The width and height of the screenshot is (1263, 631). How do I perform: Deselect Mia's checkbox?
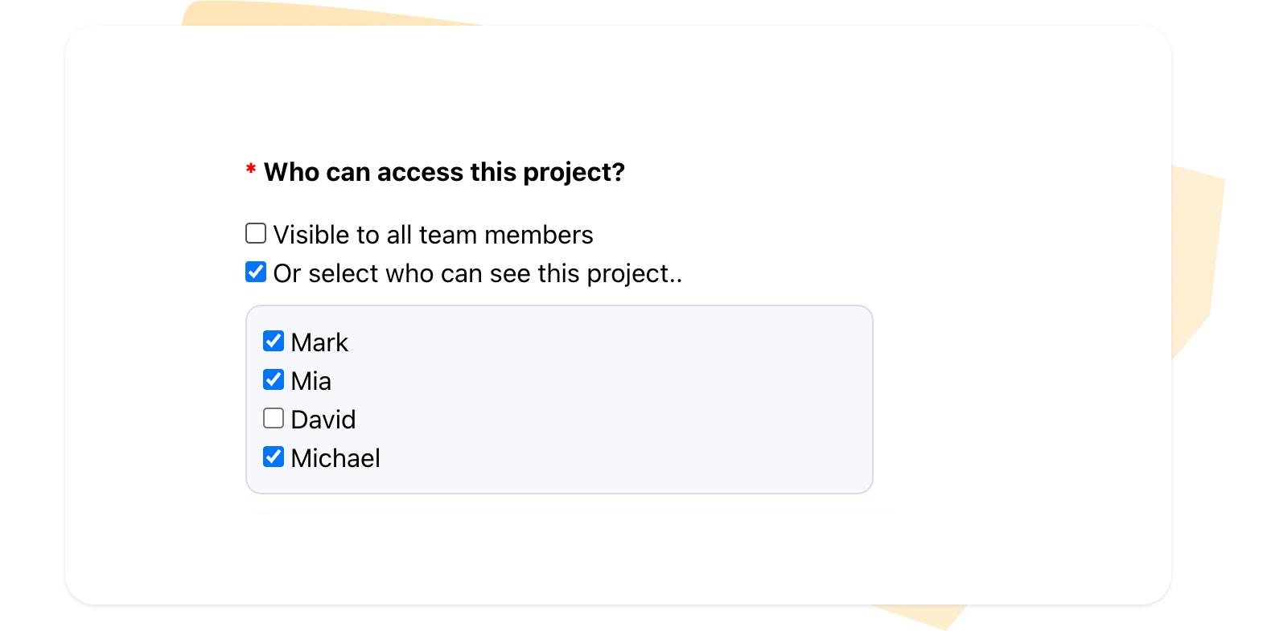274,380
